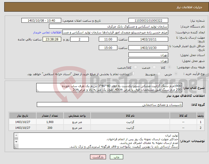Screen dimensions: 209x164
Task: Select the خدمت radio button
Action: coord(154,67)
